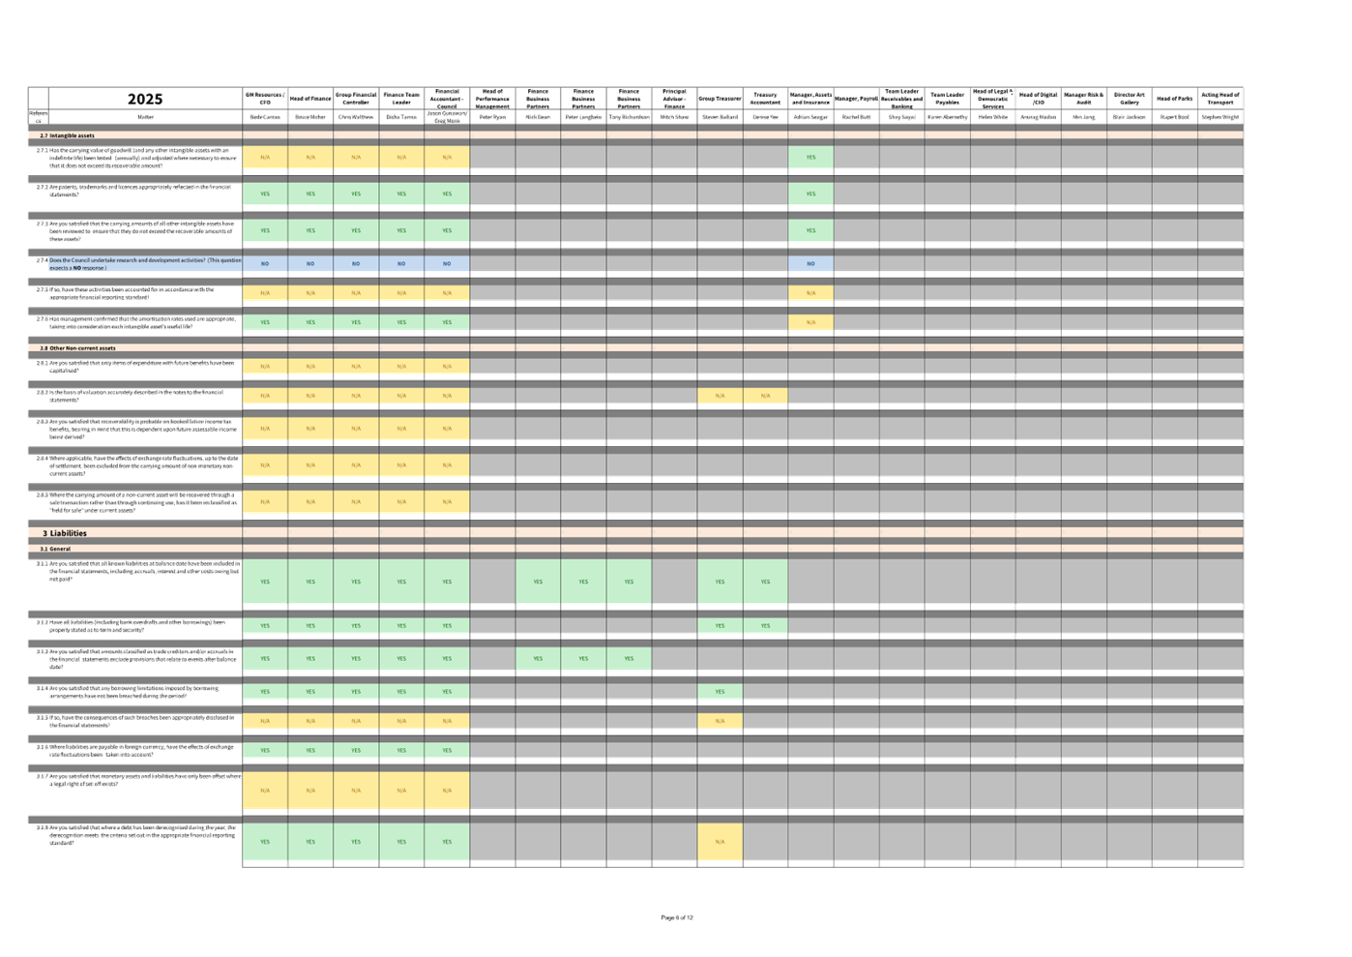The width and height of the screenshot is (1352, 957).
Task: Click the "2025" title heading cell
Action: [145, 100]
